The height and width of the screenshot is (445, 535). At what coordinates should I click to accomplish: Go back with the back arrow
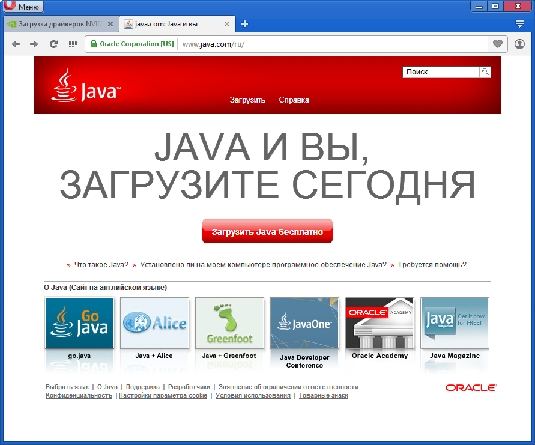(x=16, y=44)
